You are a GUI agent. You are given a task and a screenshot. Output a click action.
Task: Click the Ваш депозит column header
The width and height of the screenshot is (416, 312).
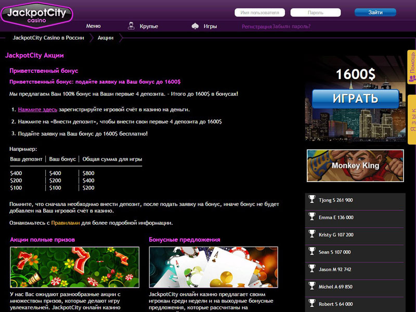(26, 159)
